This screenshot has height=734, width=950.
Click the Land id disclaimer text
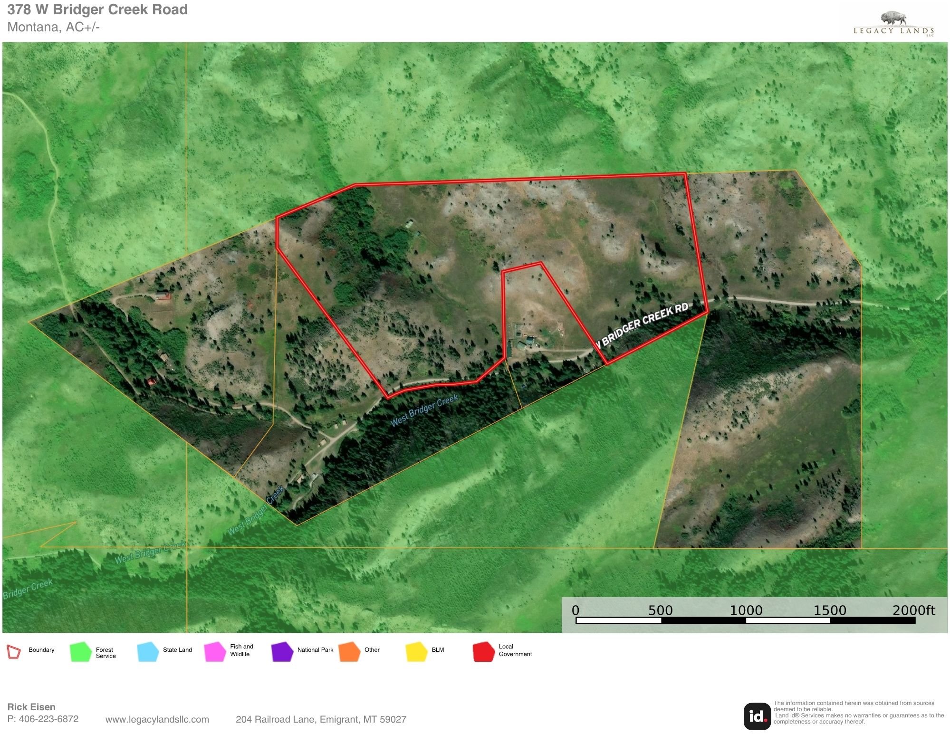click(x=859, y=713)
